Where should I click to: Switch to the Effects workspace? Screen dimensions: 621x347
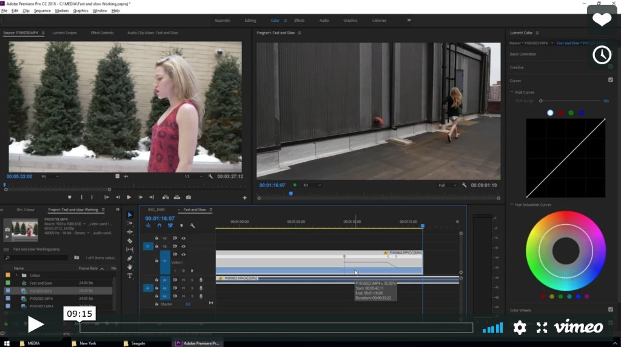300,20
